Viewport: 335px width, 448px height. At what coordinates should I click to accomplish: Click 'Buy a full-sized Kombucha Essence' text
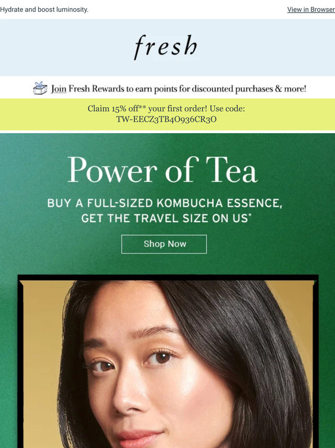point(165,203)
